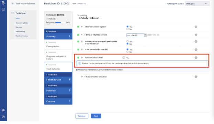Image resolution: width=214 pixels, height=124 pixels.
Task: Select Yes for previously participated in trial
Action: click(x=127, y=41)
